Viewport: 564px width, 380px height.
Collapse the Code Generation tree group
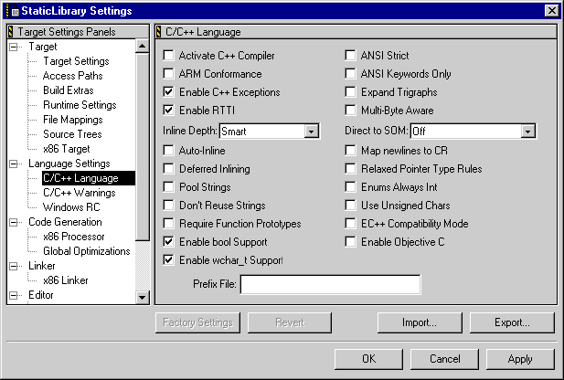pos(14,222)
